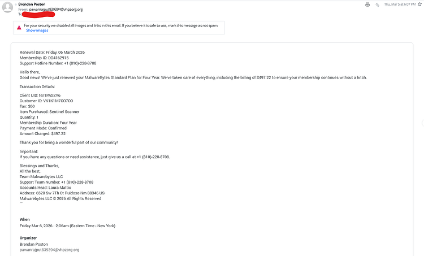The image size is (424, 256).
Task: Click the Support Team Number in signature
Action: (77, 182)
